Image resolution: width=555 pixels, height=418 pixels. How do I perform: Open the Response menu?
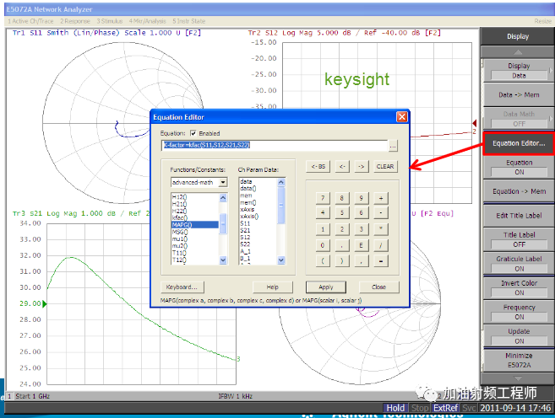(x=75, y=21)
